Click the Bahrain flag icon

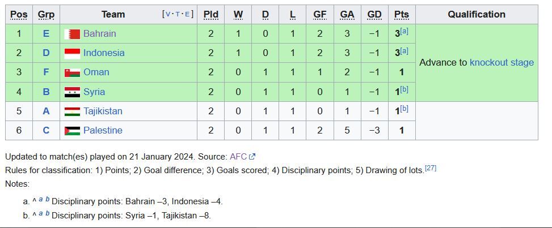(x=72, y=34)
